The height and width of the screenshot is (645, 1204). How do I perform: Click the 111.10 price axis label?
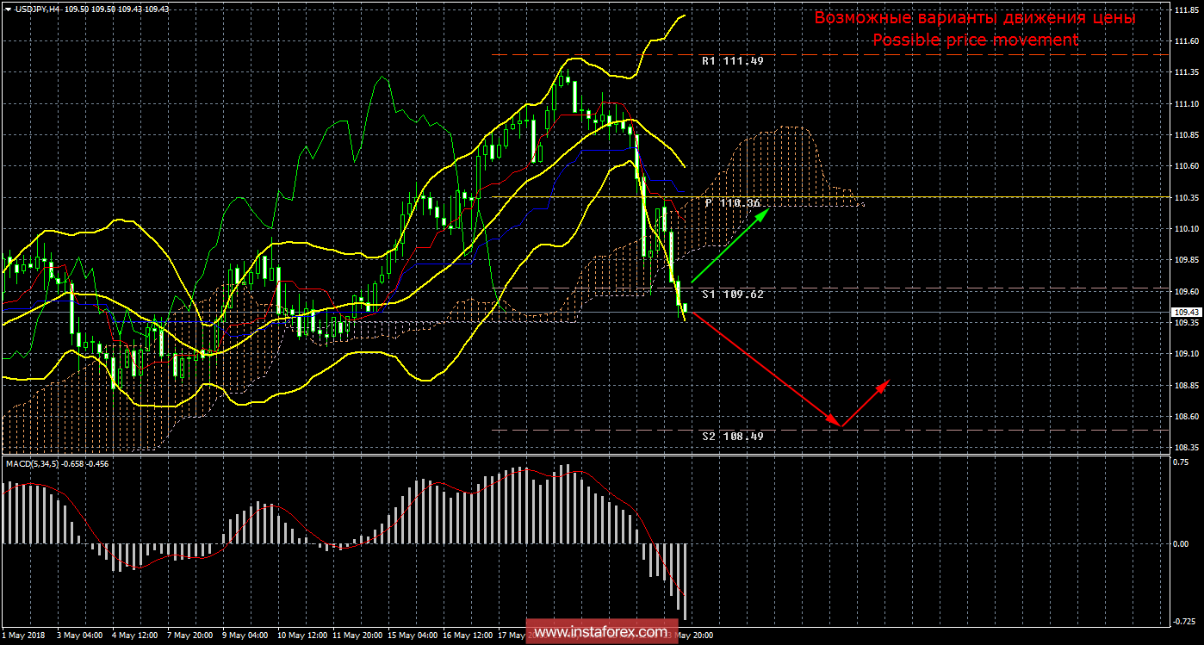1187,103
